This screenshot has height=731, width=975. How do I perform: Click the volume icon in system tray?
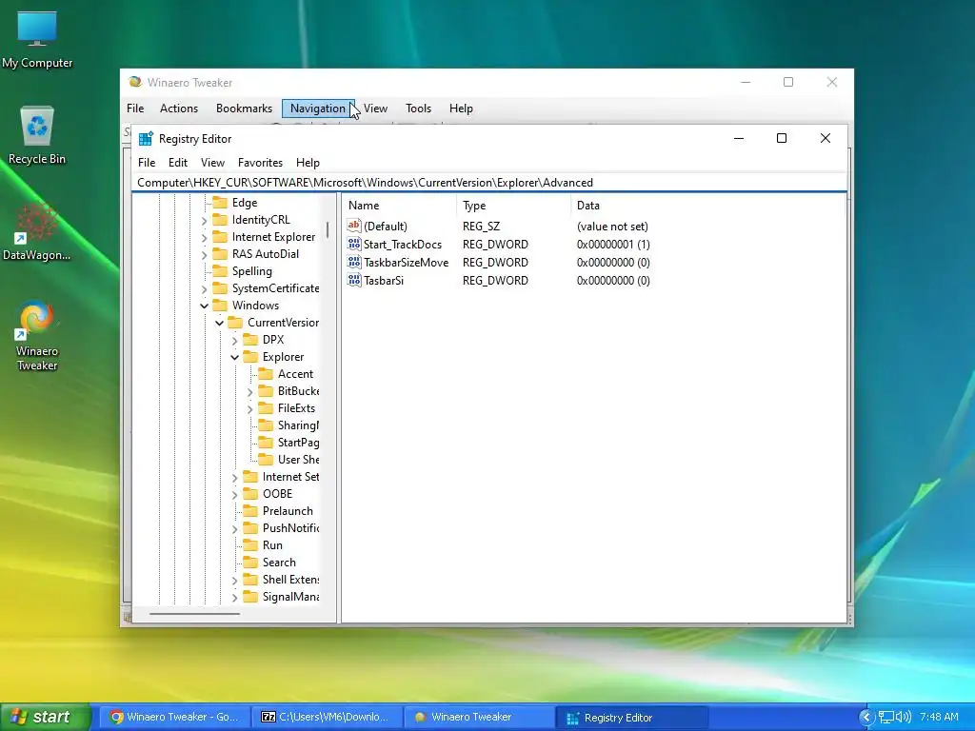pyautogui.click(x=904, y=717)
